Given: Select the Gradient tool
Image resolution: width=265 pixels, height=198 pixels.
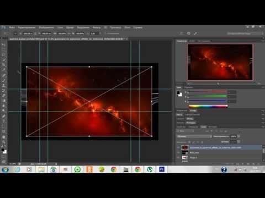Looking at the screenshot, I should point(3,101).
